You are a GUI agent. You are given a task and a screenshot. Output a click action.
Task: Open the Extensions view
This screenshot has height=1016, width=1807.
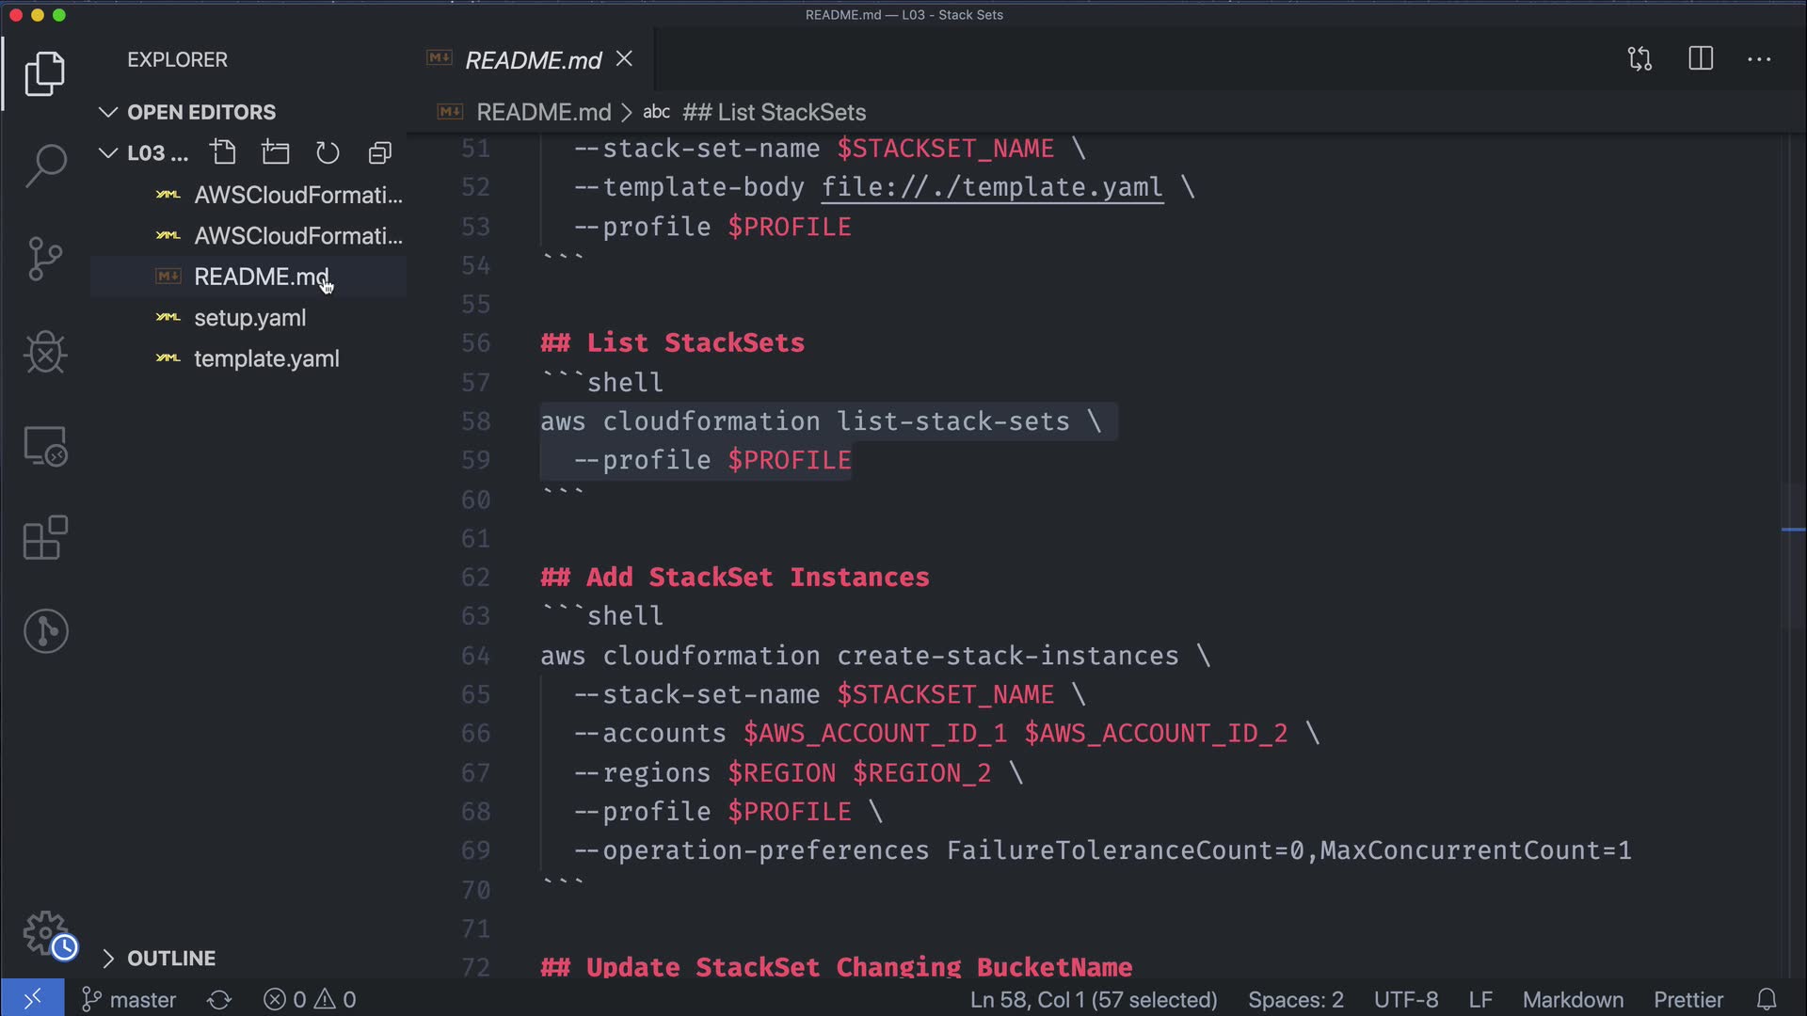[45, 538]
